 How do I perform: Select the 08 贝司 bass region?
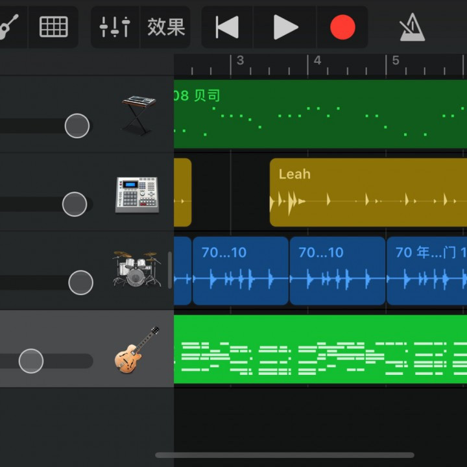pos(320,114)
